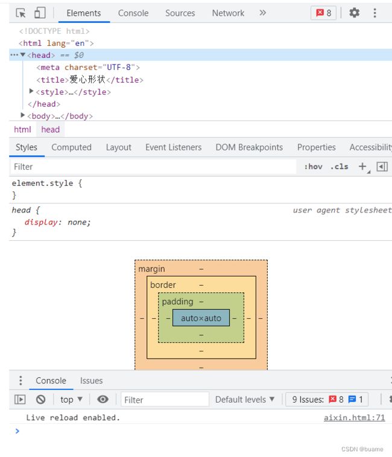The height and width of the screenshot is (457, 392).
Task: Open the Network tab
Action: (x=228, y=13)
